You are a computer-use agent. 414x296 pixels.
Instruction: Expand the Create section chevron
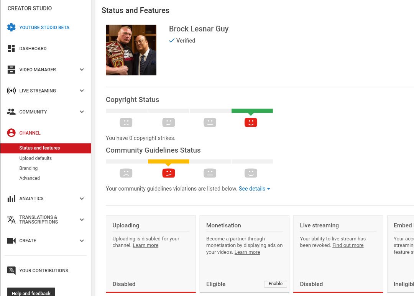click(82, 240)
